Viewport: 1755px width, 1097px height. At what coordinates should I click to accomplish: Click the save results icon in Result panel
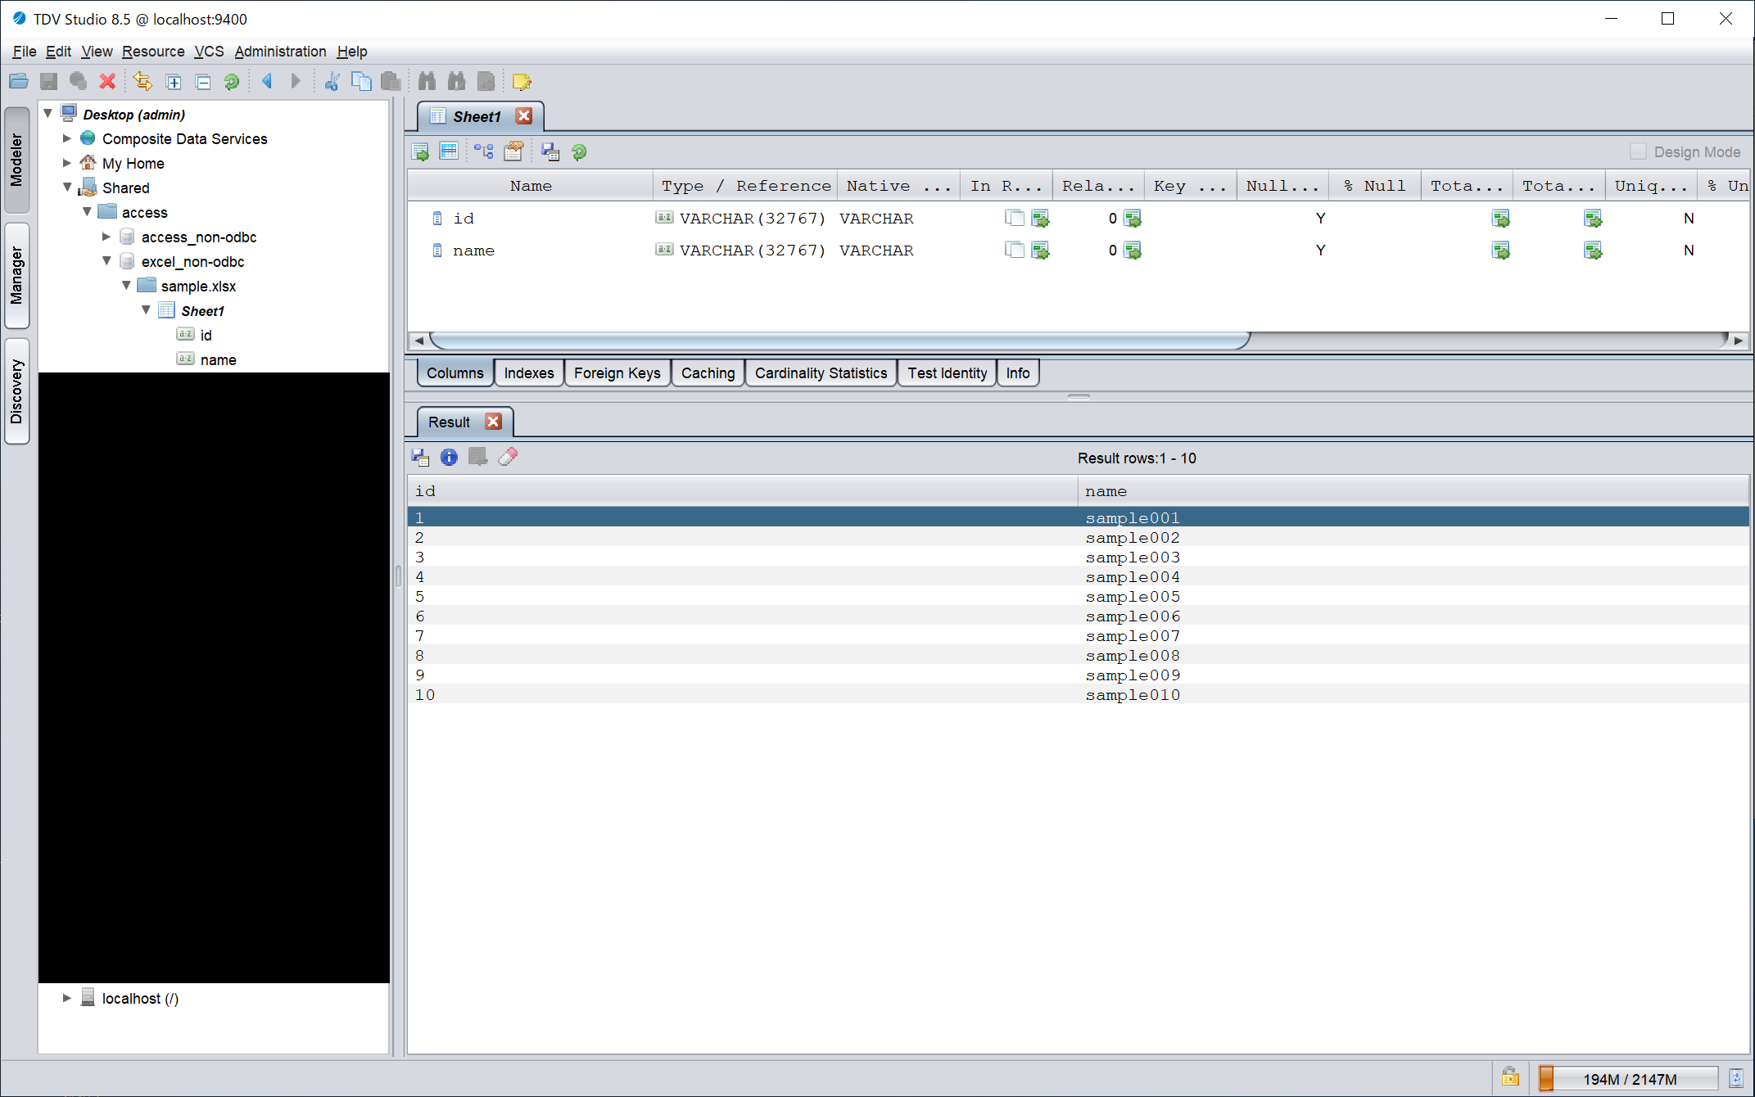[x=420, y=457]
